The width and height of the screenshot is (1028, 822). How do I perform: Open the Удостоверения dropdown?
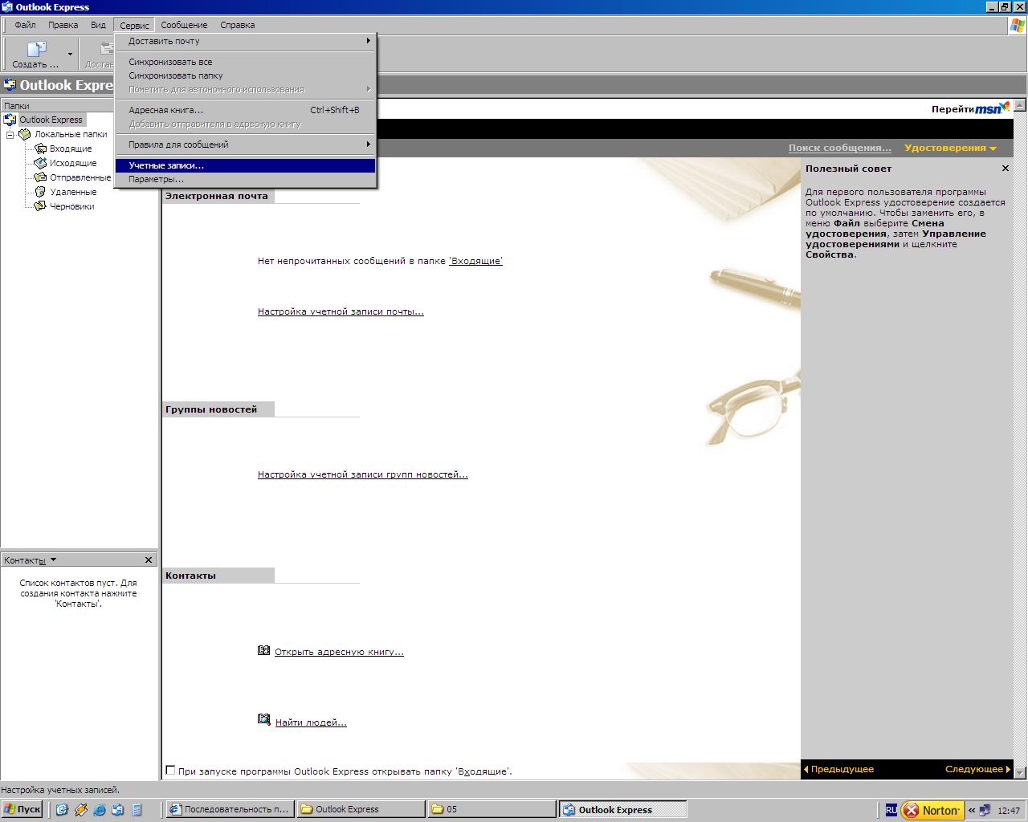point(950,148)
